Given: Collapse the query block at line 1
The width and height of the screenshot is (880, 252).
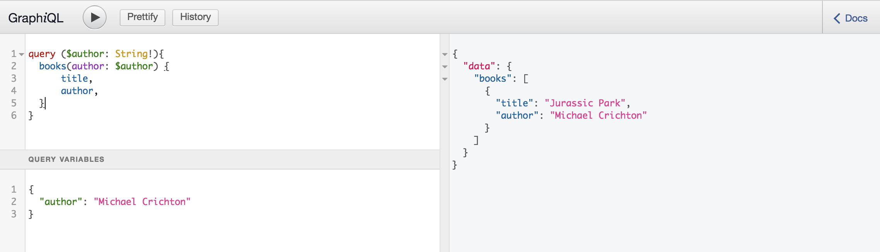Looking at the screenshot, I should coord(22,54).
